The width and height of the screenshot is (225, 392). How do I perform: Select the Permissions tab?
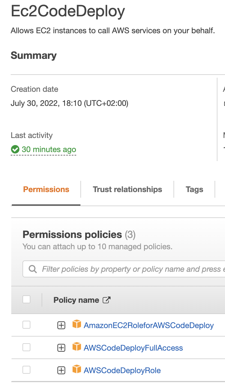click(x=46, y=190)
